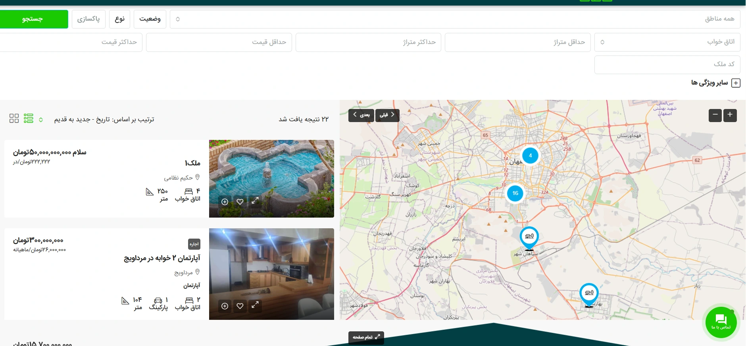Open the اتاق خواب bedrooms dropdown
The width and height of the screenshot is (746, 346).
point(667,42)
